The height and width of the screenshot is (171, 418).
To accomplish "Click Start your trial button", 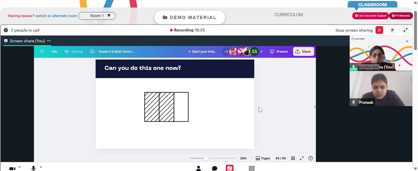I will (202, 52).
